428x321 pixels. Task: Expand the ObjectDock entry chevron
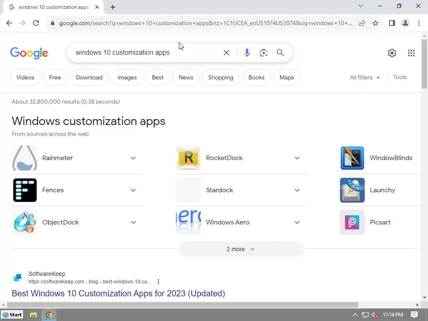(133, 222)
